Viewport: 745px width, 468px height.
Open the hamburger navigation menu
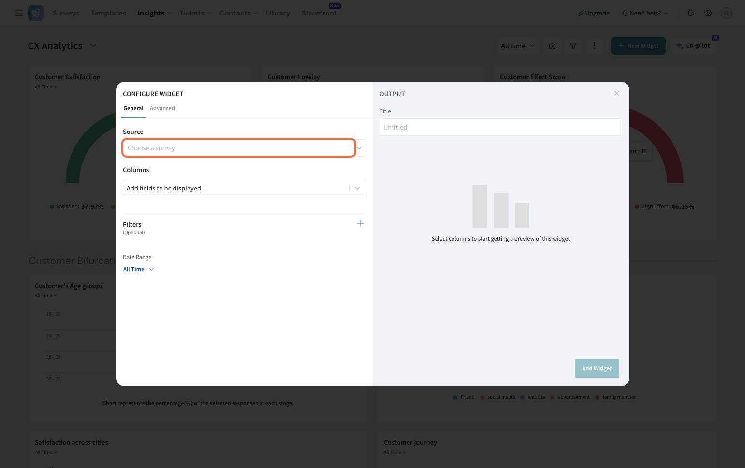(x=19, y=13)
